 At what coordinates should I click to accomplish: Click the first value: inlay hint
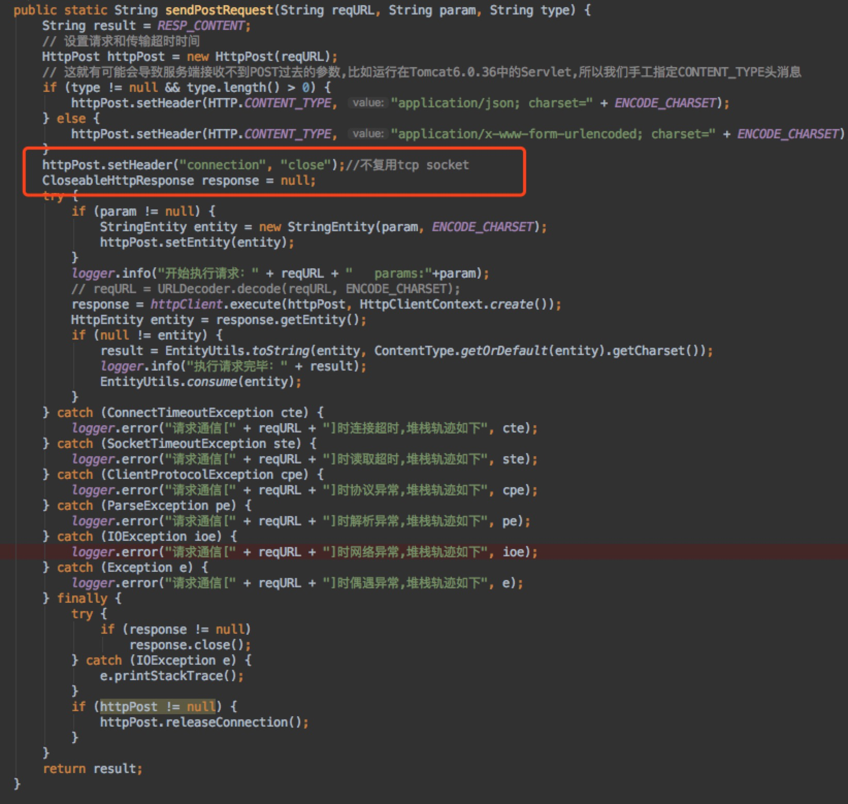pyautogui.click(x=368, y=103)
